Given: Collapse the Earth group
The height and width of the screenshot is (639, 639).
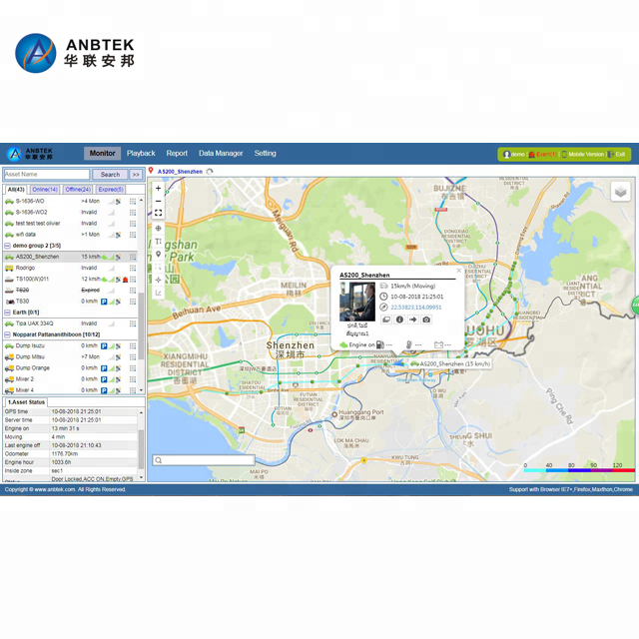Looking at the screenshot, I should [x=7, y=313].
